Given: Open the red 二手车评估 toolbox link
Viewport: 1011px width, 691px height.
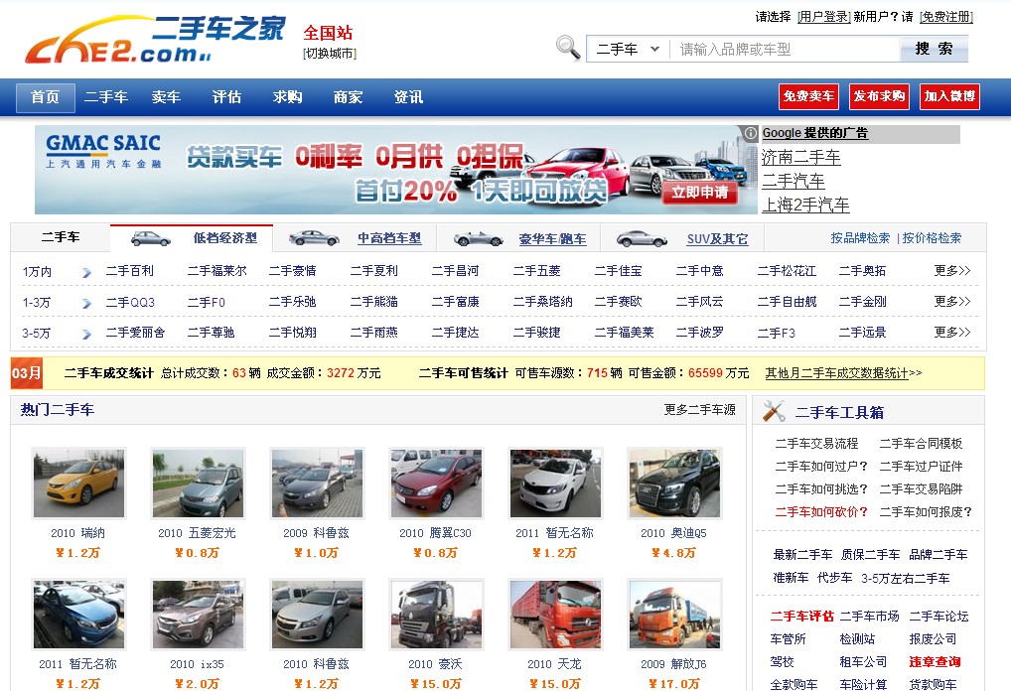Looking at the screenshot, I should click(x=802, y=617).
